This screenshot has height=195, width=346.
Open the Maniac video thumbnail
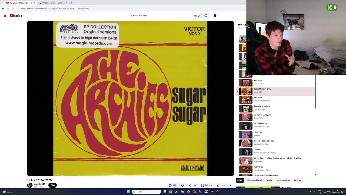pos(246,152)
